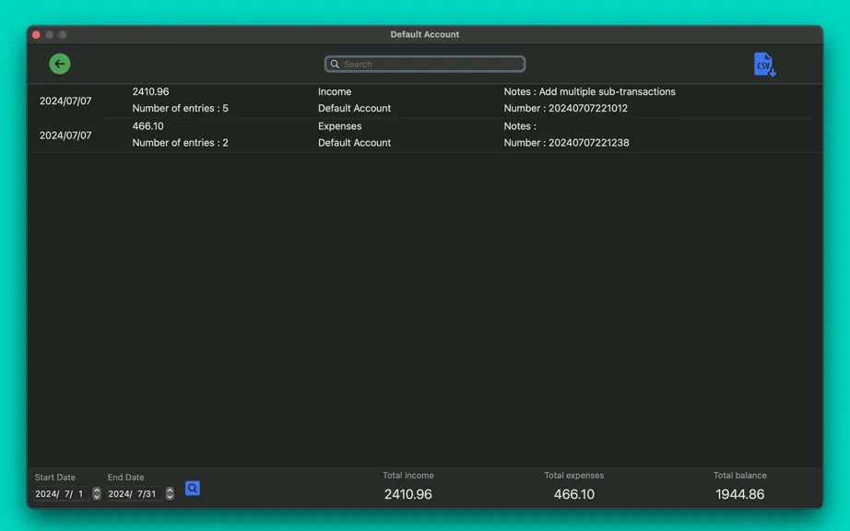
Task: Click the 'Expenses' type label
Action: click(340, 126)
